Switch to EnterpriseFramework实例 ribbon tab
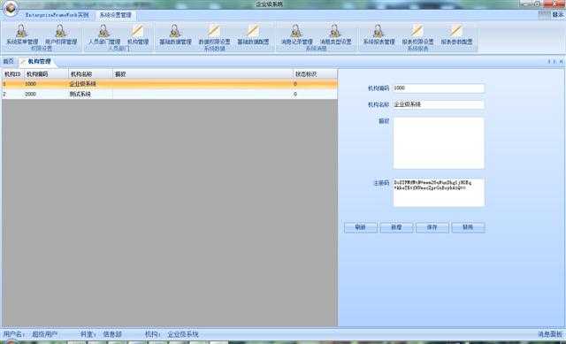The height and width of the screenshot is (344, 566). point(57,15)
